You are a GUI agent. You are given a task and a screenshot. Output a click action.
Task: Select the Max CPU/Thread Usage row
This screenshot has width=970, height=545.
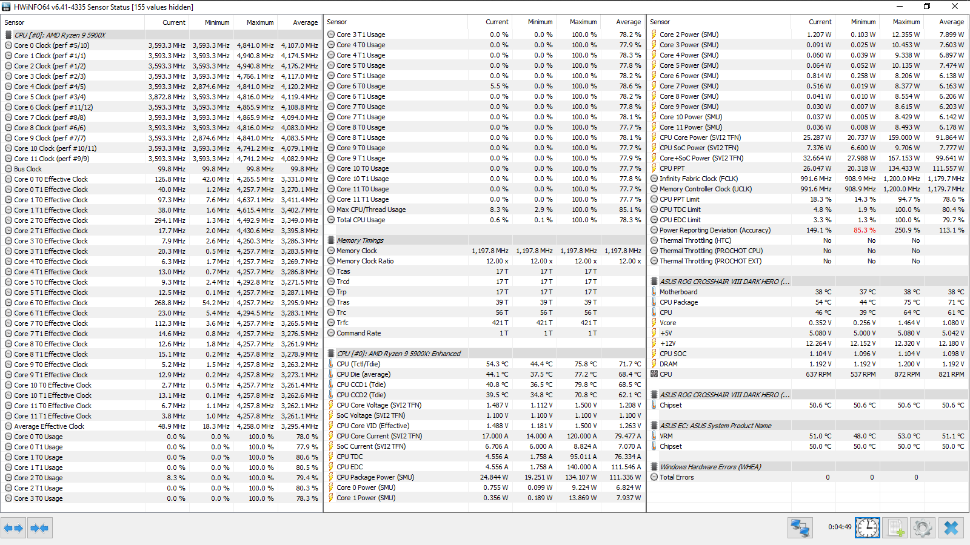485,210
